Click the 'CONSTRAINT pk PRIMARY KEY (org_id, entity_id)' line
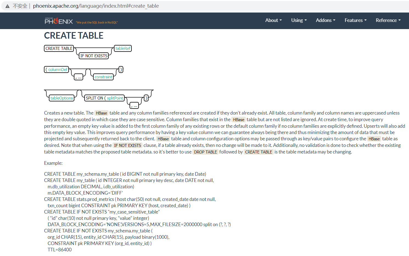The width and height of the screenshot is (409, 256). click(x=100, y=243)
